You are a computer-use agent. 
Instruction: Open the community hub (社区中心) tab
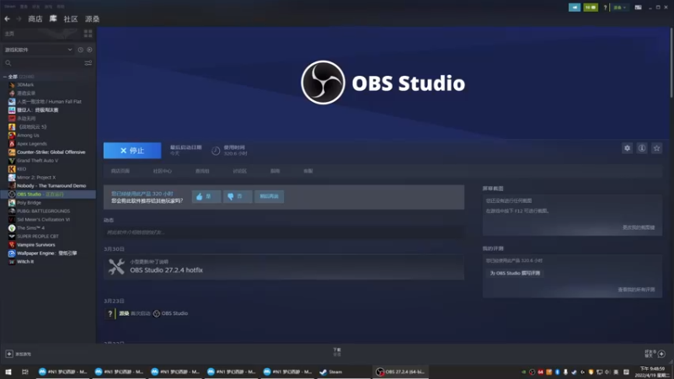coord(163,171)
